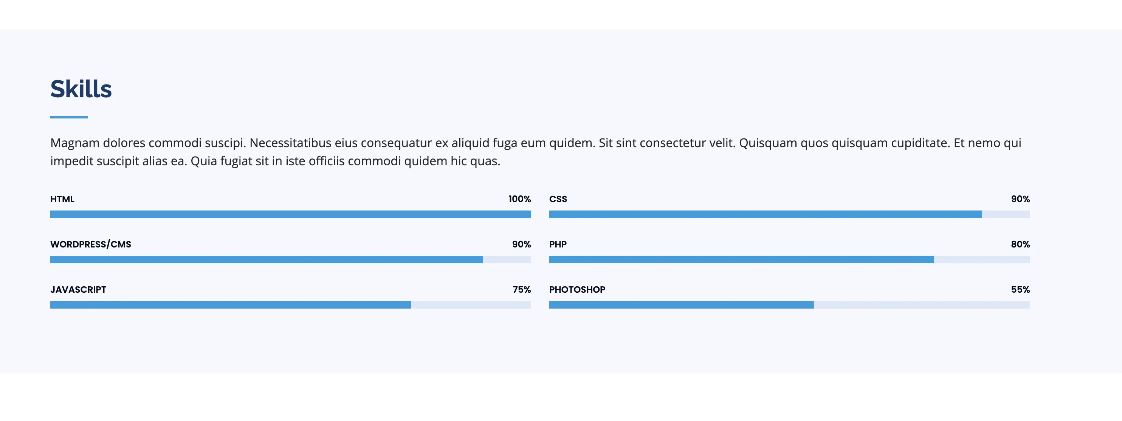This screenshot has height=421, width=1122.
Task: Click the PHOTOSHOP skill label
Action: click(x=577, y=289)
